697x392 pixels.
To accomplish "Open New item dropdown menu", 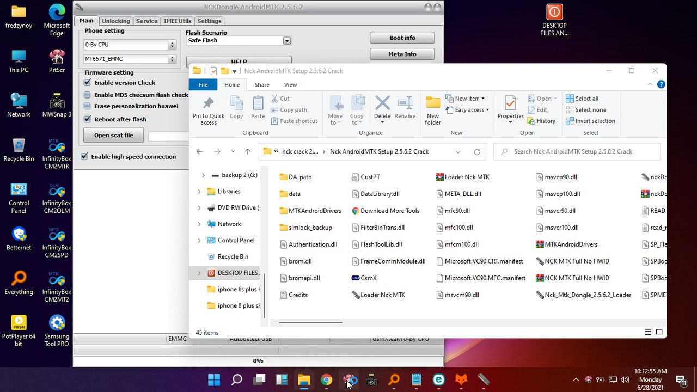I will (x=465, y=99).
